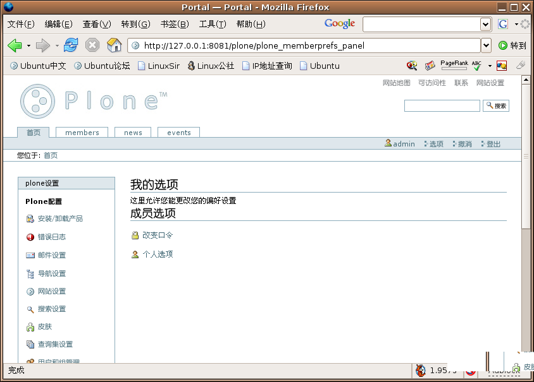Click the vertical scrollbar up arrow
Screen dimensions: 534x382
pos(526,80)
